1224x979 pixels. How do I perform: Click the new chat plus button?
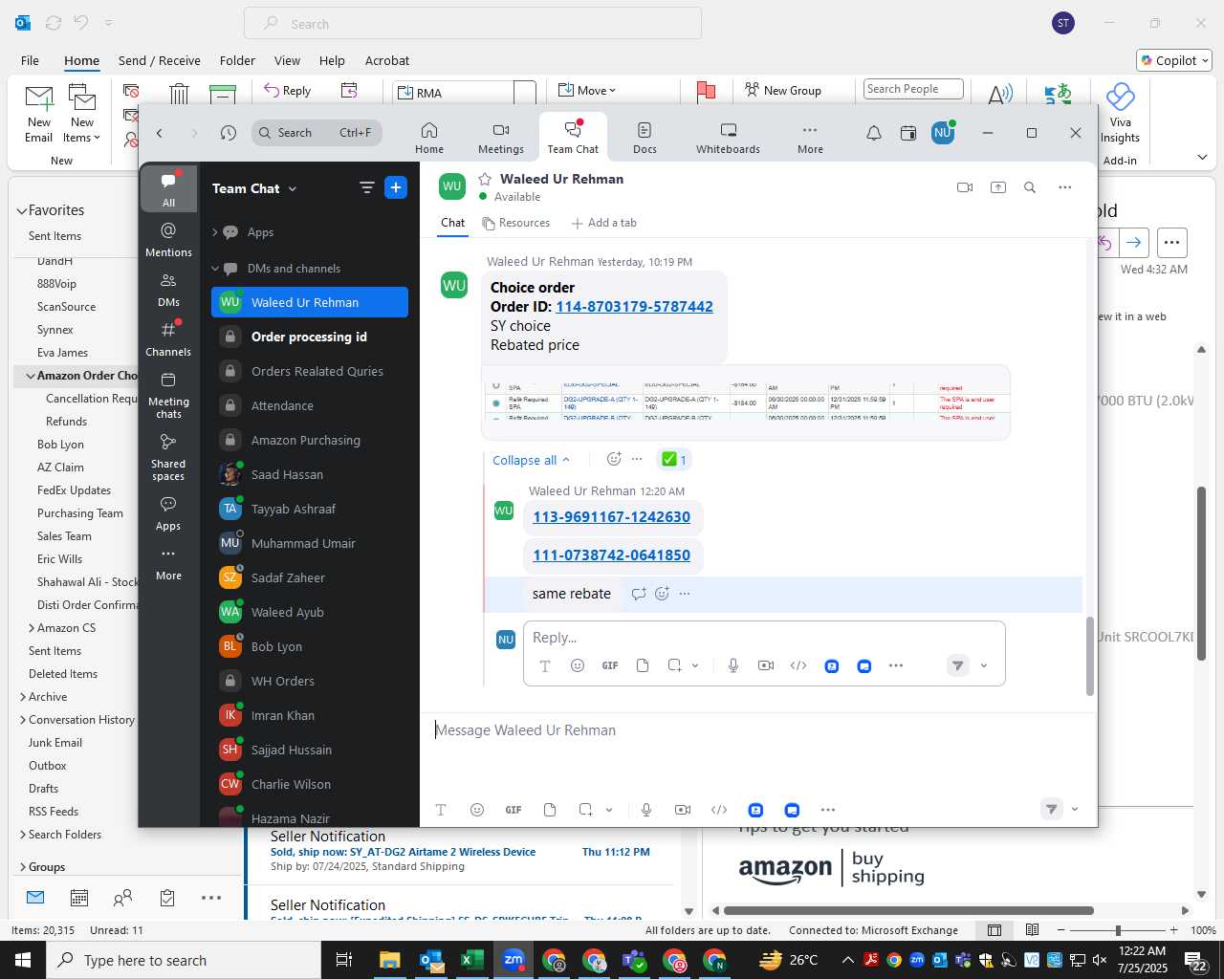[x=396, y=188]
